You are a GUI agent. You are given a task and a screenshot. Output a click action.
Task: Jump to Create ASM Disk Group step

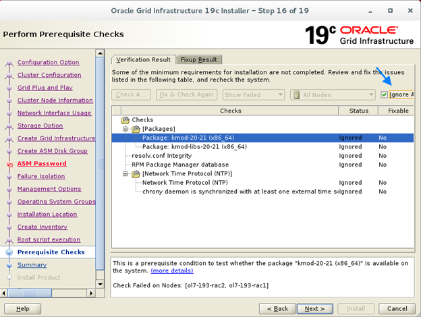(53, 151)
